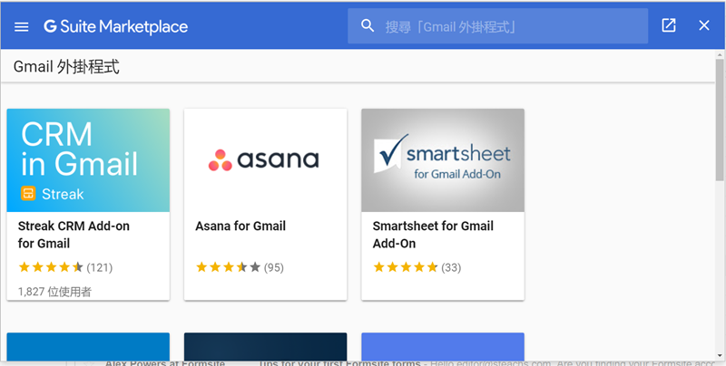This screenshot has width=726, height=366.
Task: Open the third app card in second row
Action: tap(443, 349)
